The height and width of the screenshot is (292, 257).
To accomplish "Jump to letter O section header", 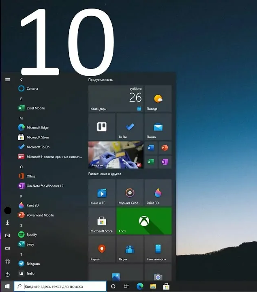I will coord(21,167).
